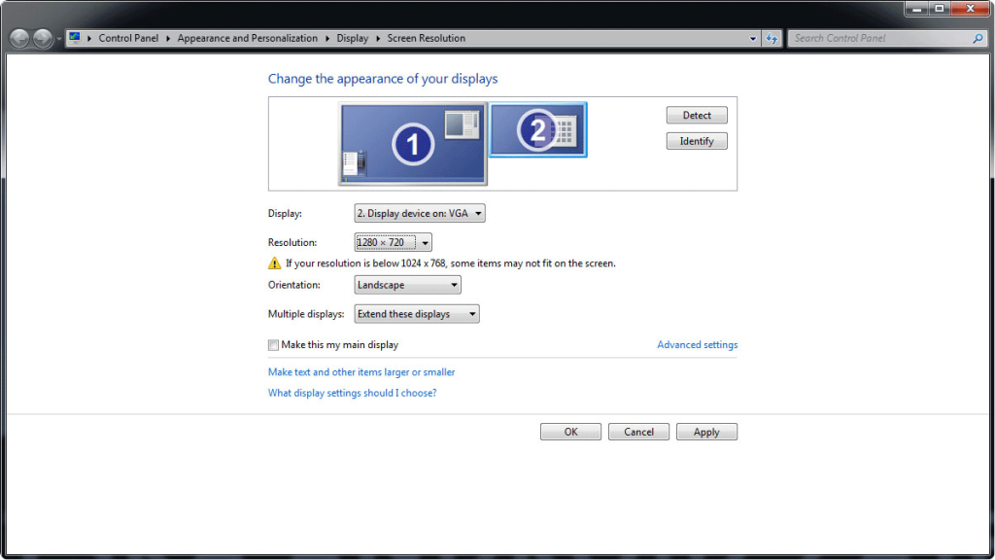Expand the Resolution 1280 × 720 dropdown

click(393, 242)
